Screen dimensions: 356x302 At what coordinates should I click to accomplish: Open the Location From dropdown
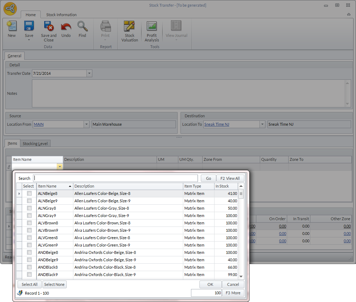(87, 124)
